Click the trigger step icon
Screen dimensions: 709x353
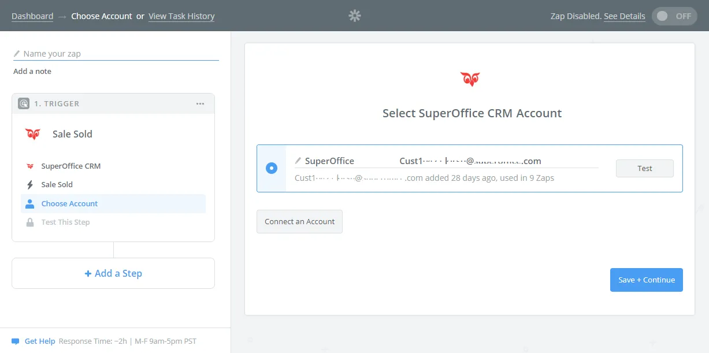point(24,104)
